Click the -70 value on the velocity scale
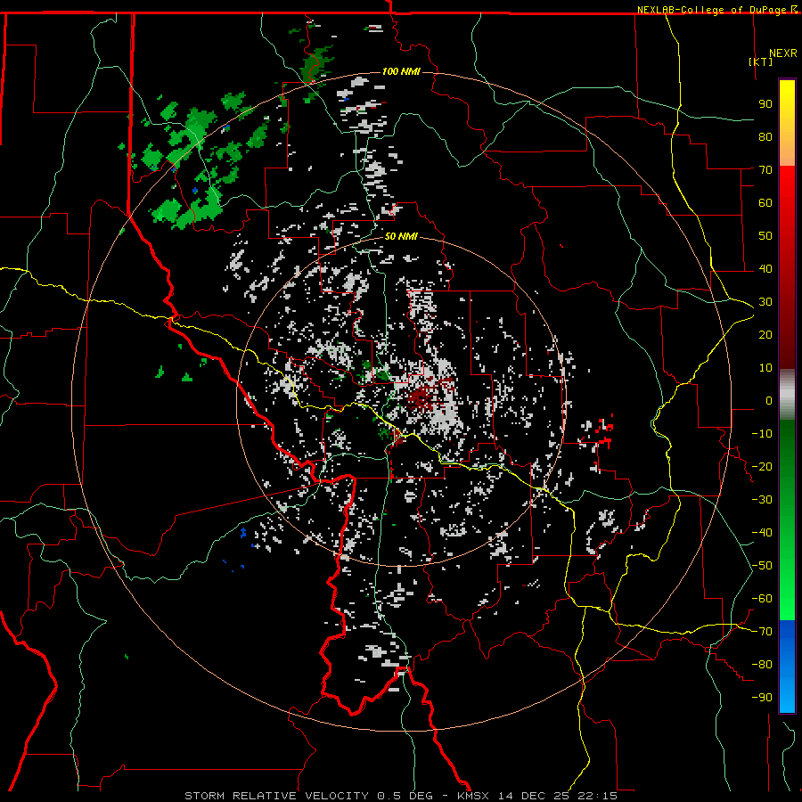Screen dimensions: 802x802 (x=762, y=632)
